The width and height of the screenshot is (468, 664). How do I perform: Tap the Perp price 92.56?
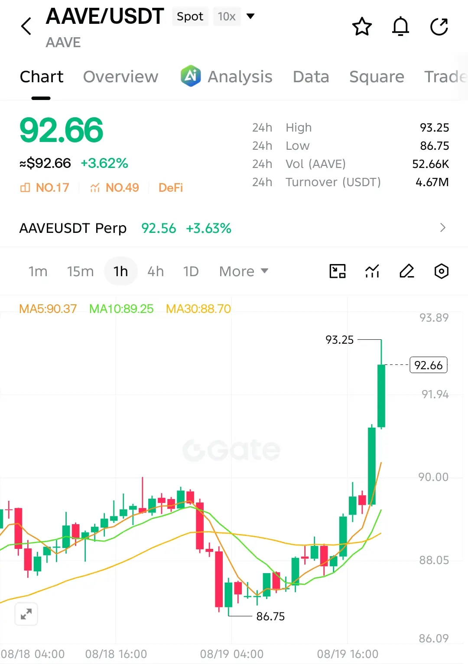[x=159, y=228]
